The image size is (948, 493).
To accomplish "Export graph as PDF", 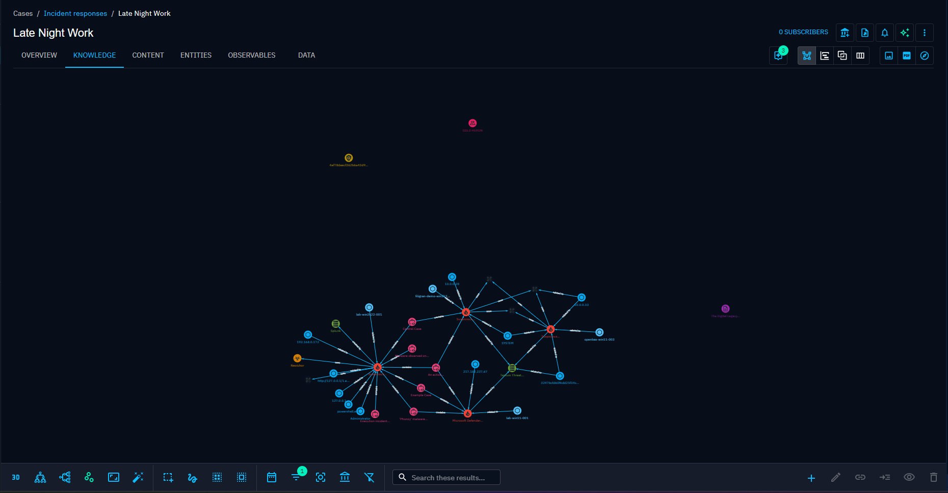I will point(907,56).
